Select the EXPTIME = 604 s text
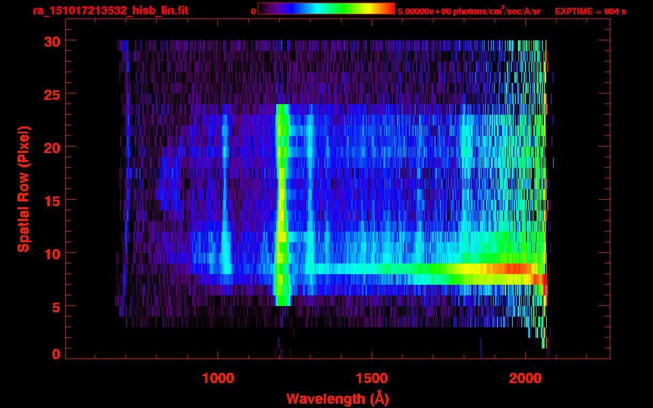Image resolution: width=653 pixels, height=408 pixels. coord(590,11)
